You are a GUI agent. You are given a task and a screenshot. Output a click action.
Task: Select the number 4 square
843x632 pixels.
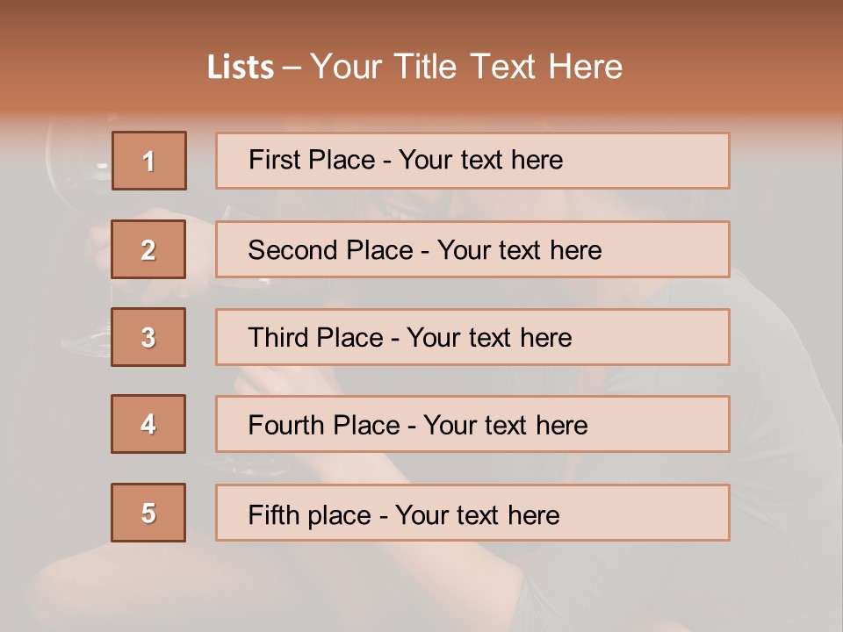(149, 424)
